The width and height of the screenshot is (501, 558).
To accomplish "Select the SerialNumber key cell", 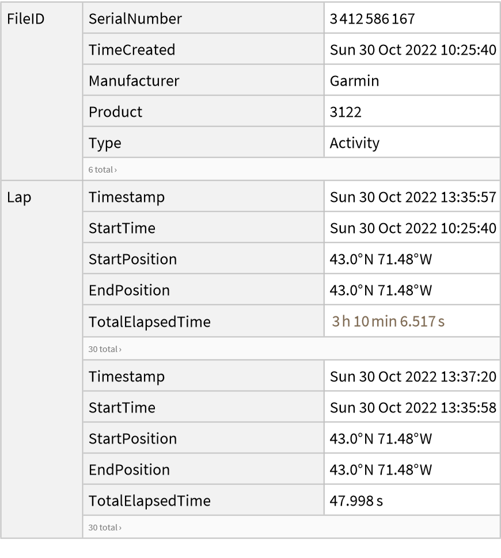I will point(135,19).
